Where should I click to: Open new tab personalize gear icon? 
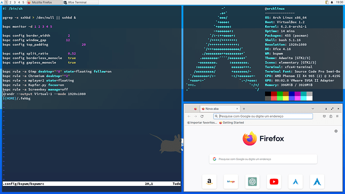click(336, 131)
